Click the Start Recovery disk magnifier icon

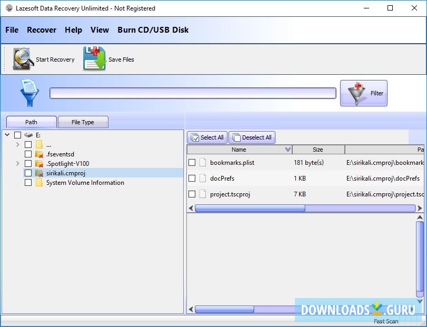pos(23,59)
